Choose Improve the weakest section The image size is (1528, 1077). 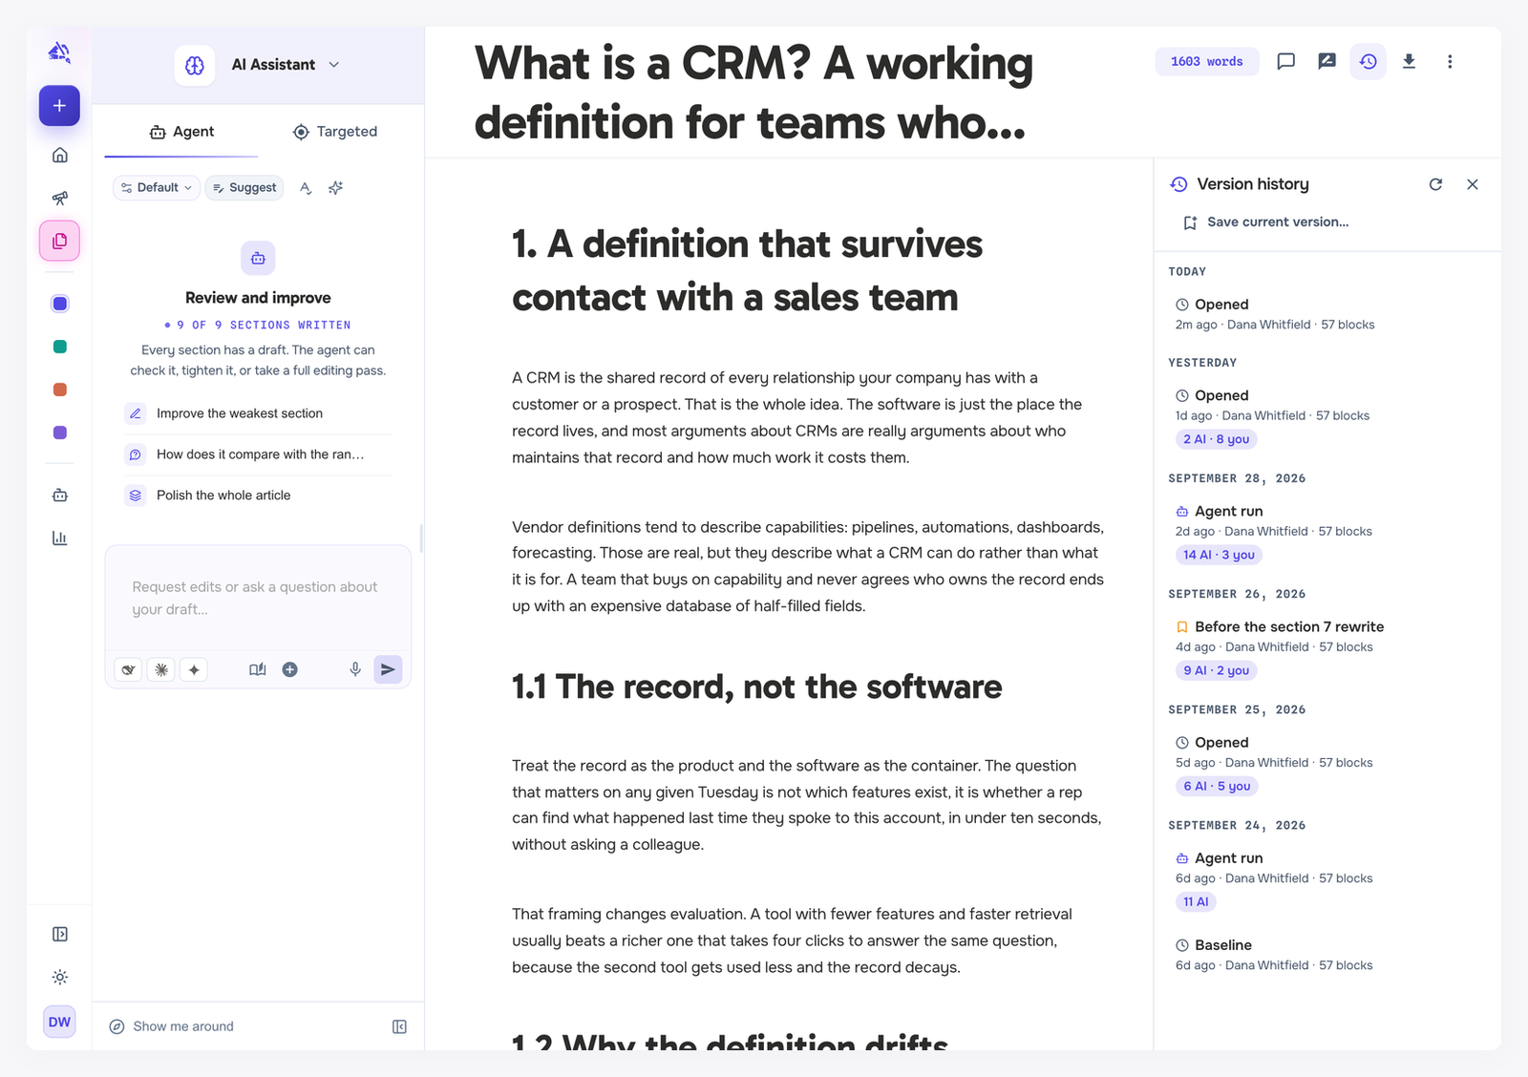coord(258,413)
